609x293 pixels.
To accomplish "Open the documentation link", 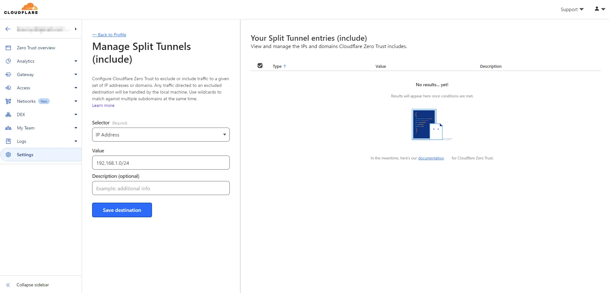I will pos(431,158).
